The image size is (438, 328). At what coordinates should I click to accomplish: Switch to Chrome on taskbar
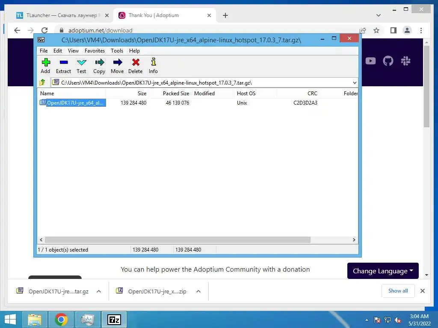pyautogui.click(x=61, y=319)
